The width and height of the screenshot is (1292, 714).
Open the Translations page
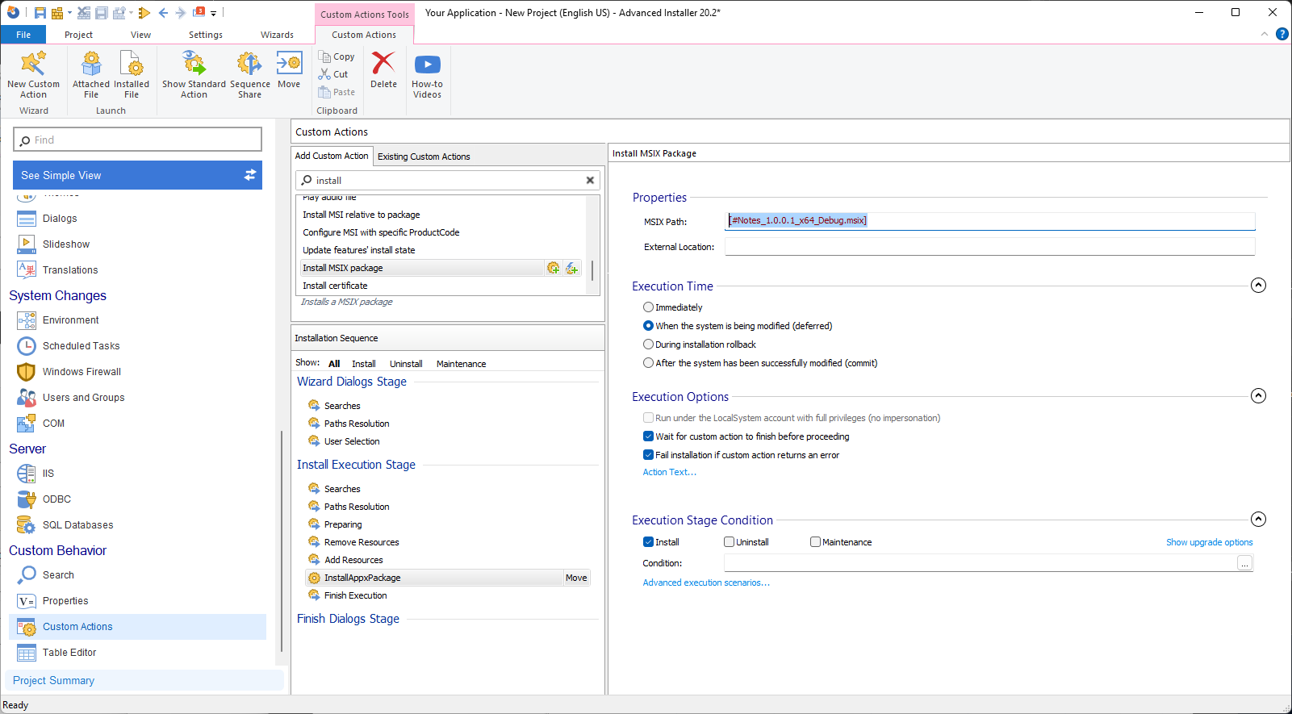[x=70, y=270]
